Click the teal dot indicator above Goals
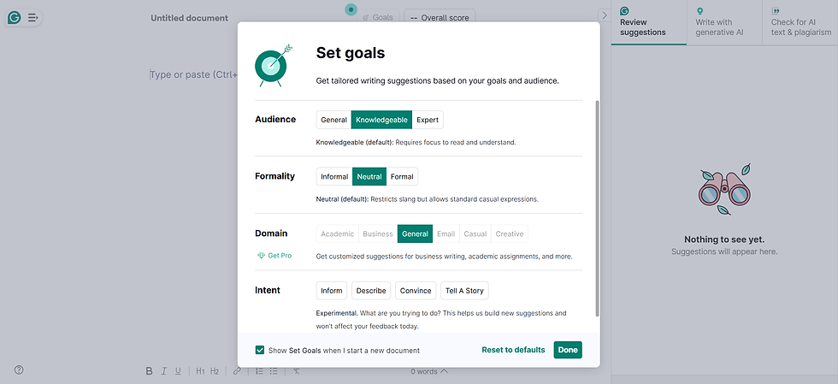Viewport: 838px width, 384px height. [x=351, y=9]
